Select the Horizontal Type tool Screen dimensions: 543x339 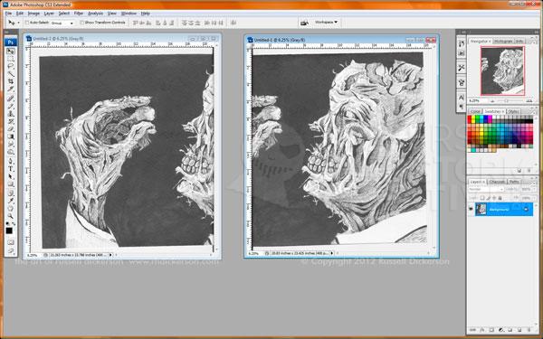11,169
